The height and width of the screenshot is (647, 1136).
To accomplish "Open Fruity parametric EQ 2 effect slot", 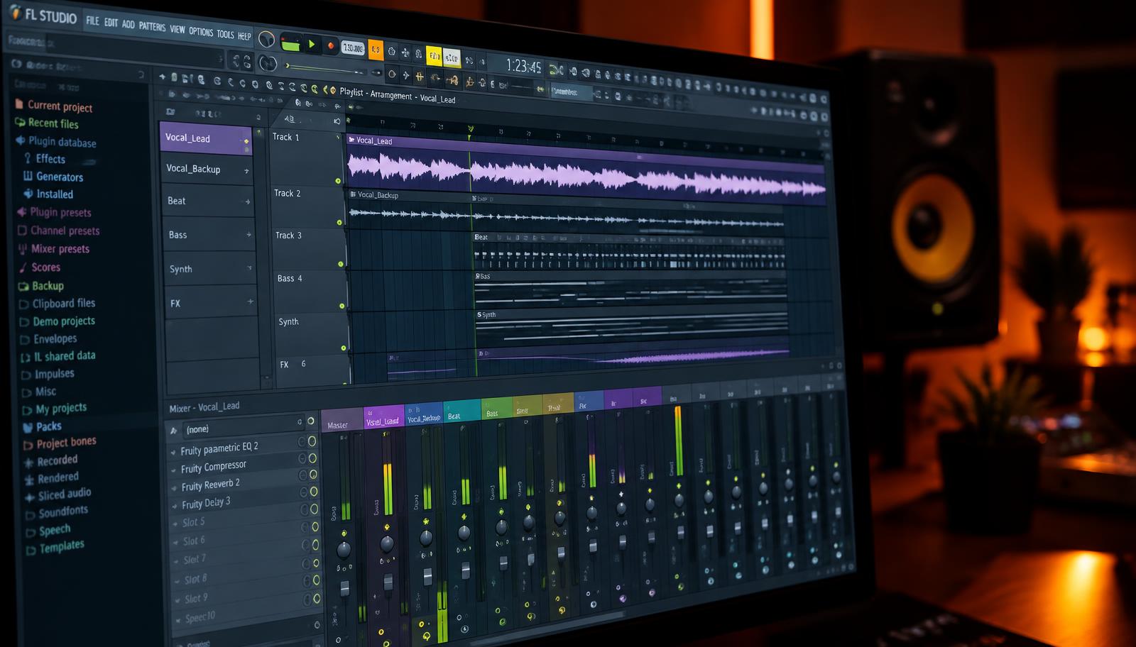I will click(219, 448).
